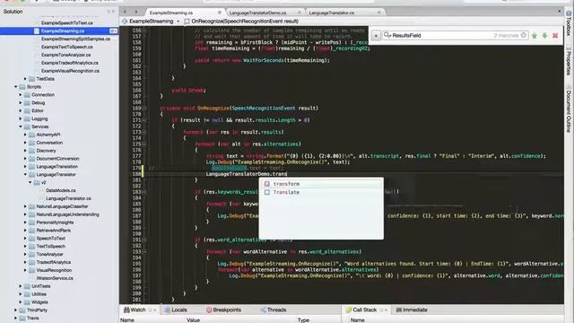574x323 pixels.
Task: Close the search bar with the red X
Action: pyautogui.click(x=555, y=36)
